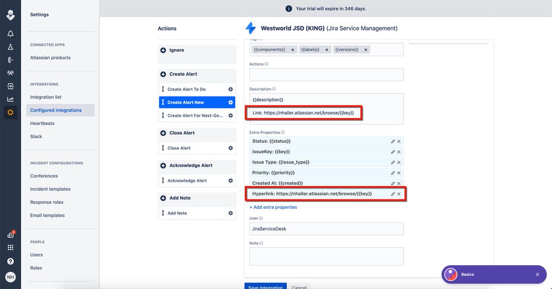The width and height of the screenshot is (552, 289).
Task: Select the Acknowledge Alert rule row
Action: point(197,181)
